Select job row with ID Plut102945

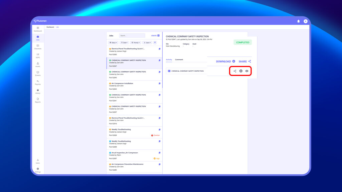tap(134, 75)
